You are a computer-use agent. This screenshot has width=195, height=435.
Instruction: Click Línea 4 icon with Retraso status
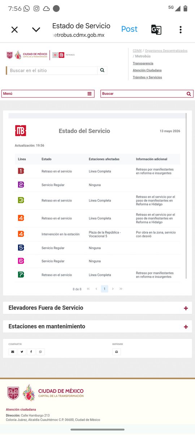(x=21, y=218)
